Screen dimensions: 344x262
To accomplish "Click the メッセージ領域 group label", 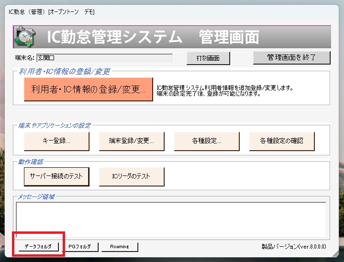I will click(36, 197).
